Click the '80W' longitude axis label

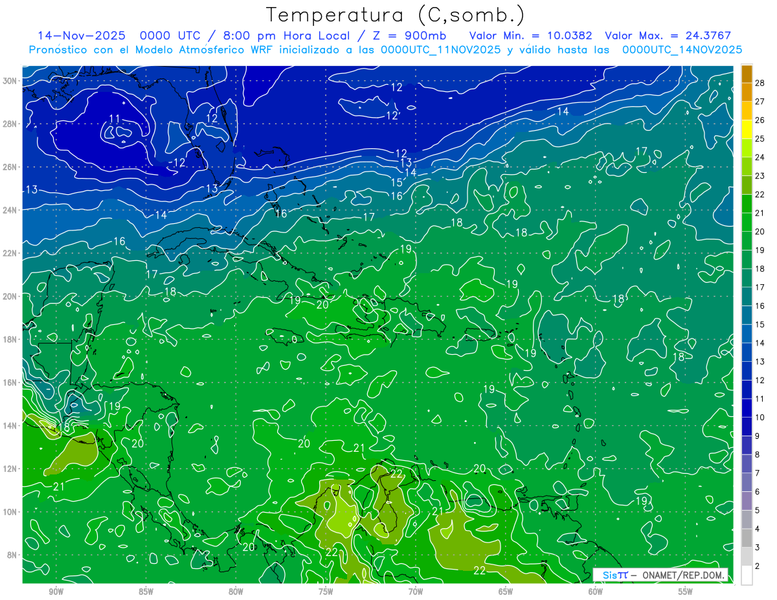[236, 592]
